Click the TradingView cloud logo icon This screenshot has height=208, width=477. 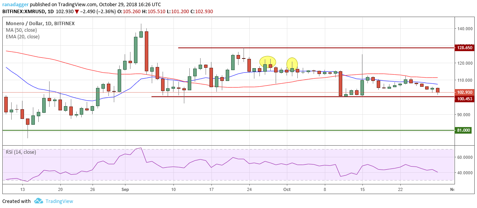tap(38, 201)
